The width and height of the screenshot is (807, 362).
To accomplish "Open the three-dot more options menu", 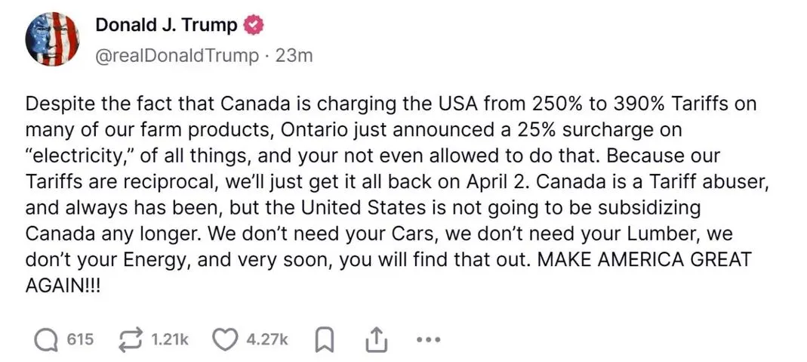I will (427, 340).
